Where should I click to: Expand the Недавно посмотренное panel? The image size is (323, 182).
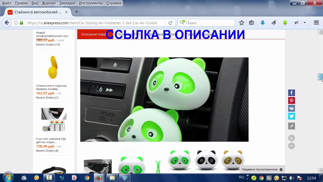point(262,169)
